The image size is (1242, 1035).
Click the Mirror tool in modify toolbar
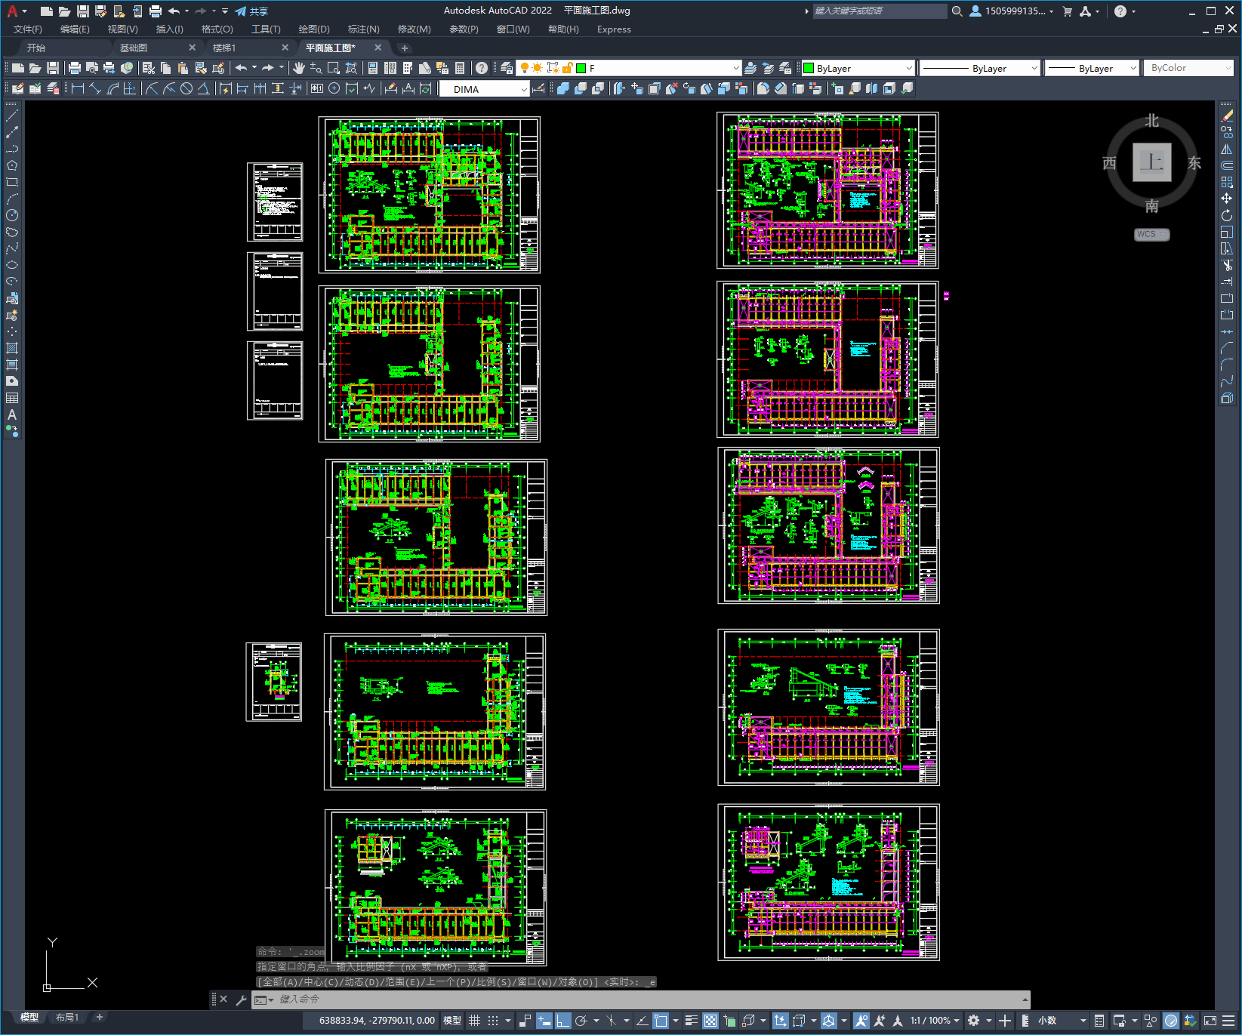click(x=1227, y=149)
